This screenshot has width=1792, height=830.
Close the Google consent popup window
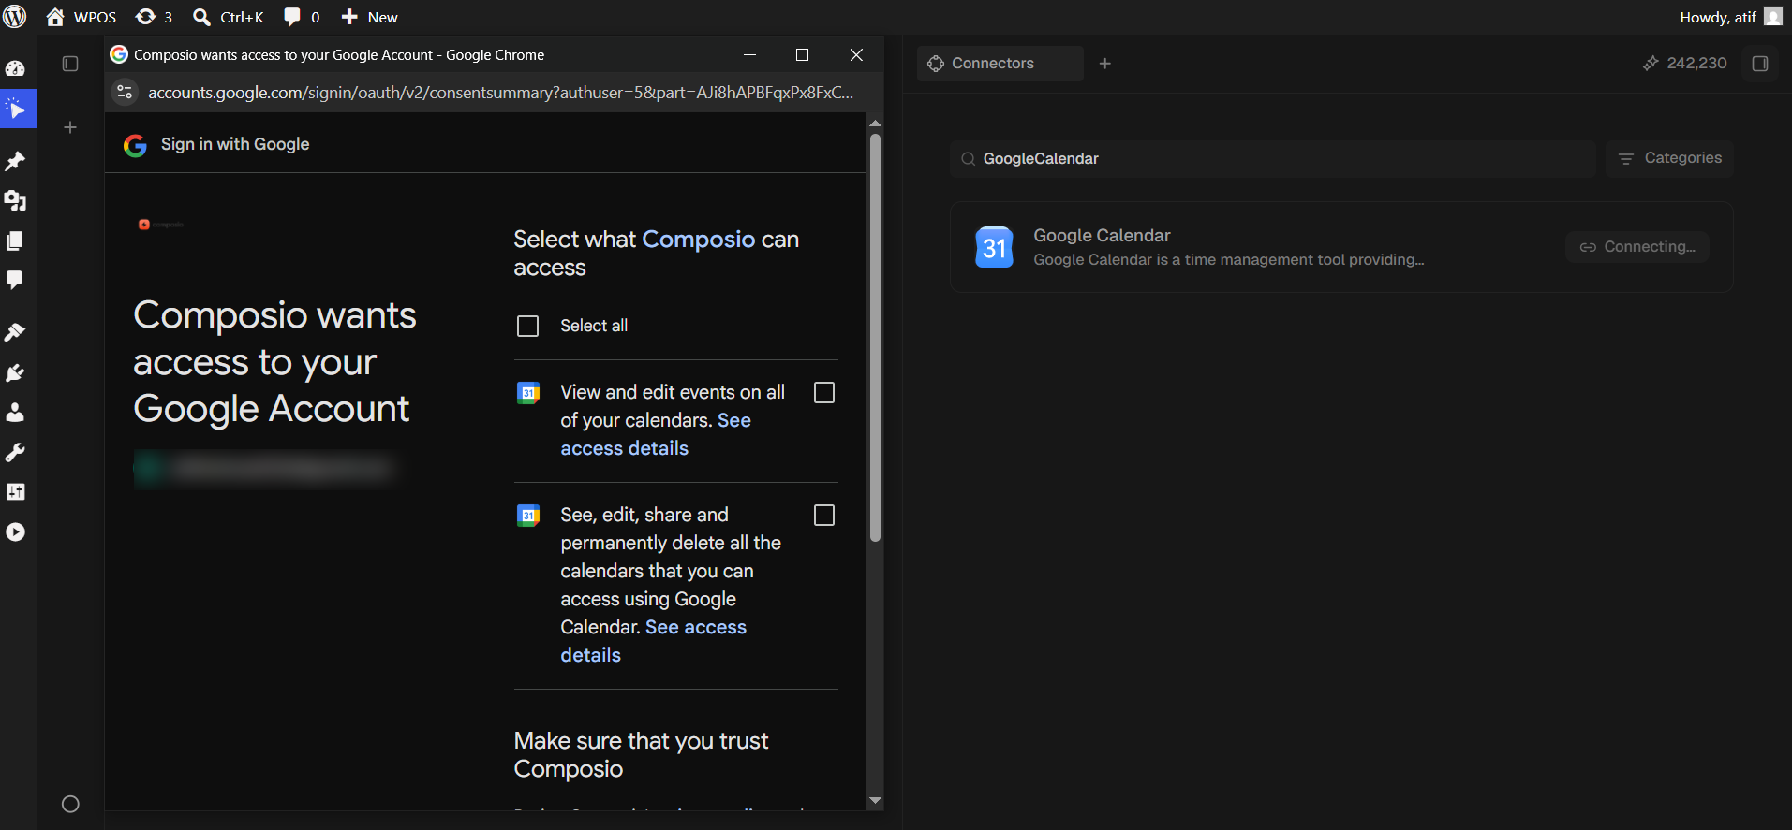click(856, 55)
